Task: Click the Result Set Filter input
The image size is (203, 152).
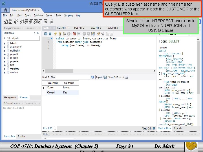Action: pos(73,77)
